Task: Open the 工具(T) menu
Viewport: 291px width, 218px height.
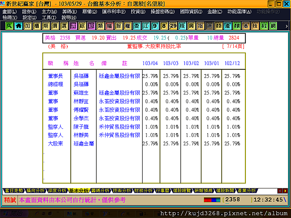Action: pyautogui.click(x=49, y=17)
